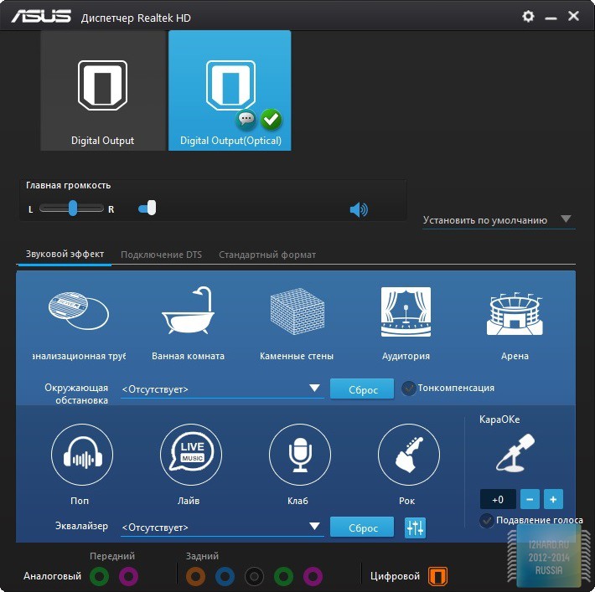Click 'Сброс' next to equalizer dropdown
Image resolution: width=595 pixels, height=592 pixels.
pyautogui.click(x=362, y=528)
